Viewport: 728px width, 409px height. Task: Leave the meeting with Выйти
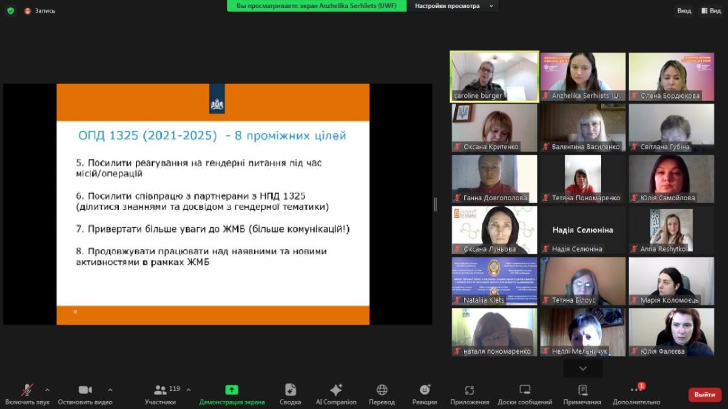tap(705, 394)
